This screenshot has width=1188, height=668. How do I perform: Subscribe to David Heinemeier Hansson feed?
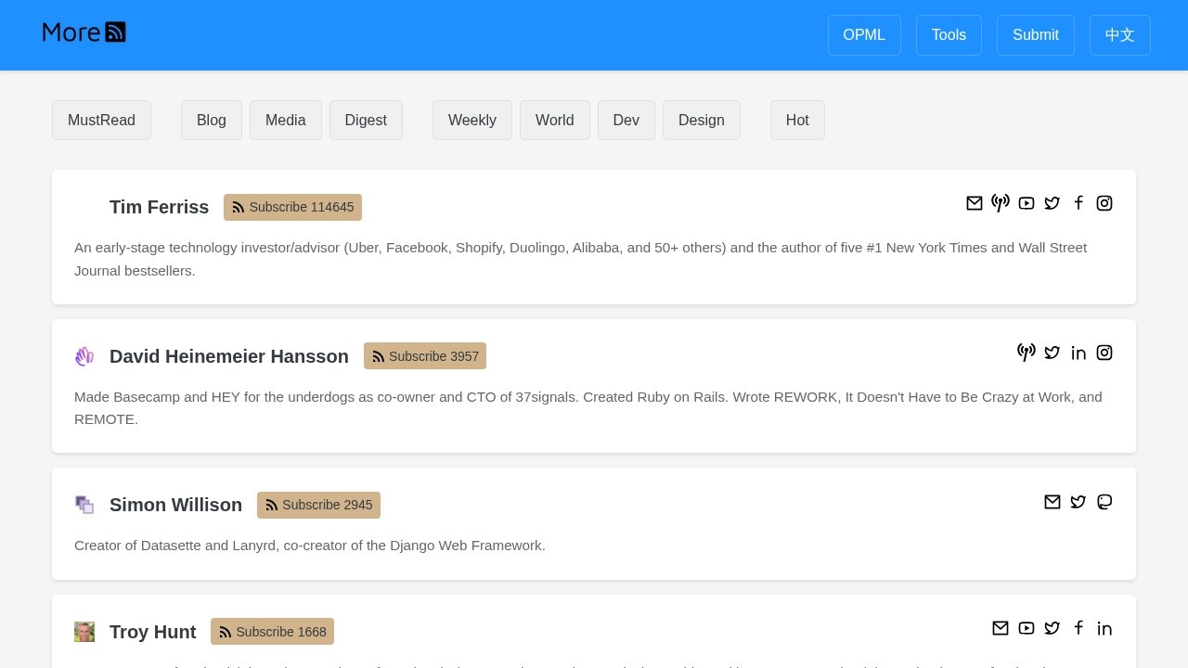click(425, 356)
